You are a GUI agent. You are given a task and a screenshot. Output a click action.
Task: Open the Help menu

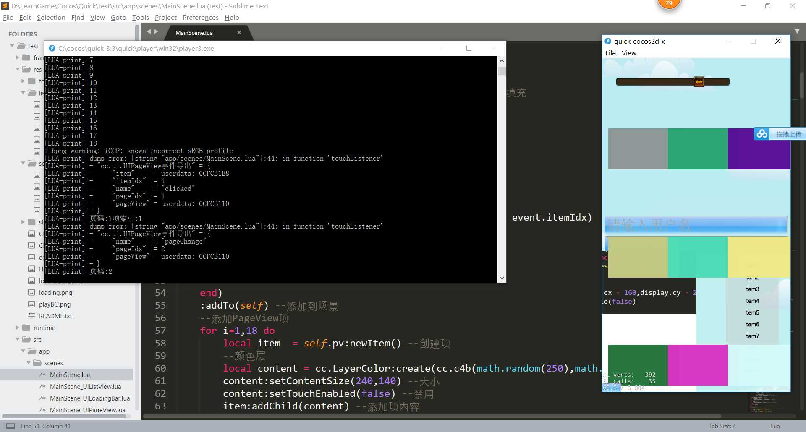coord(232,17)
